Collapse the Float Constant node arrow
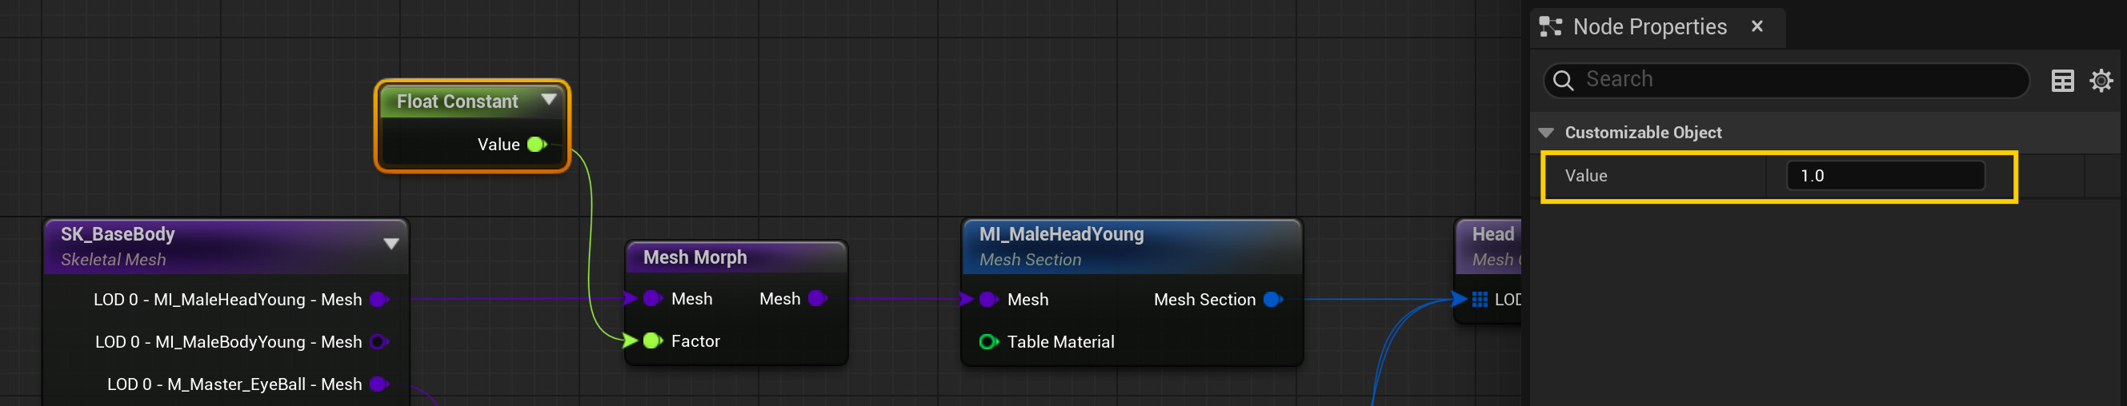This screenshot has height=406, width=2127. [548, 100]
